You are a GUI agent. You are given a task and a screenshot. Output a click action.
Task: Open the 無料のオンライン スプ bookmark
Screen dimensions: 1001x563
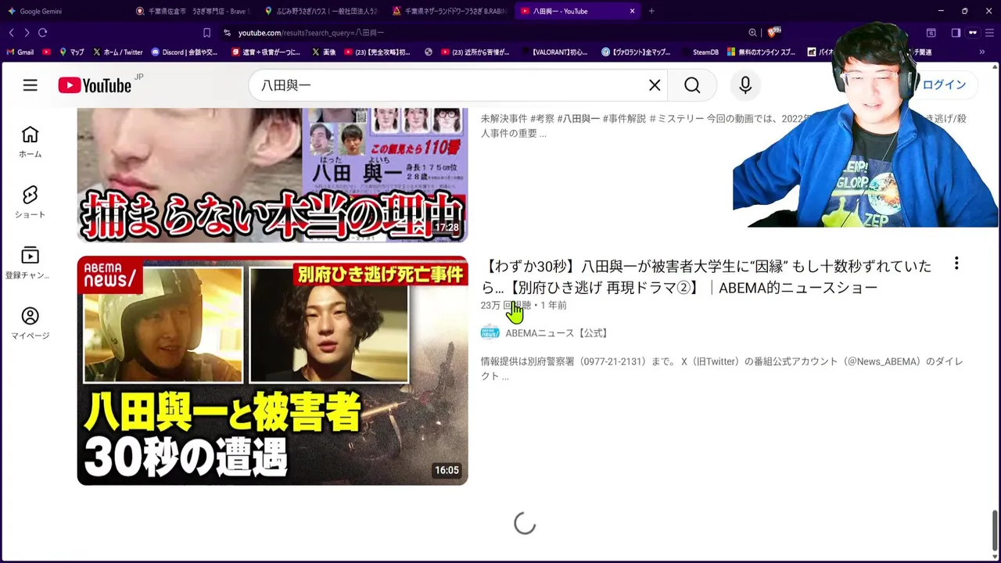(761, 52)
